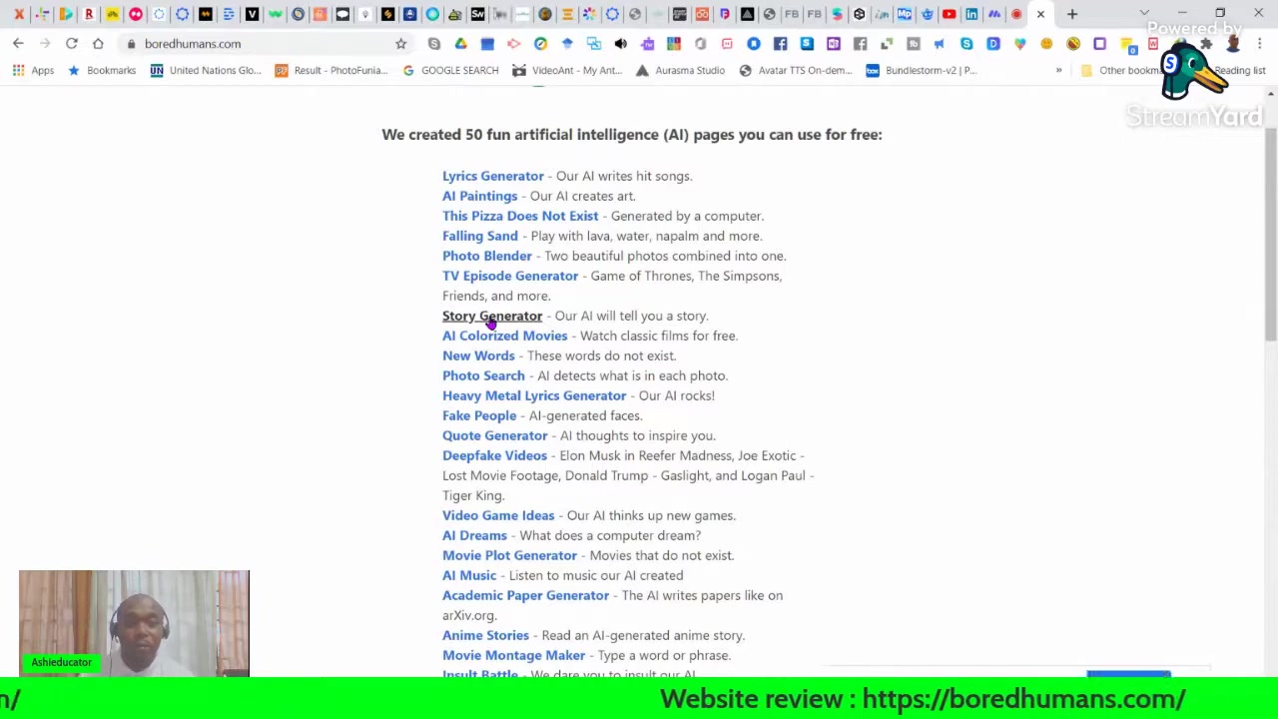The height and width of the screenshot is (719, 1278).
Task: Switch to the YouTube pinned tab
Action: 947,14
